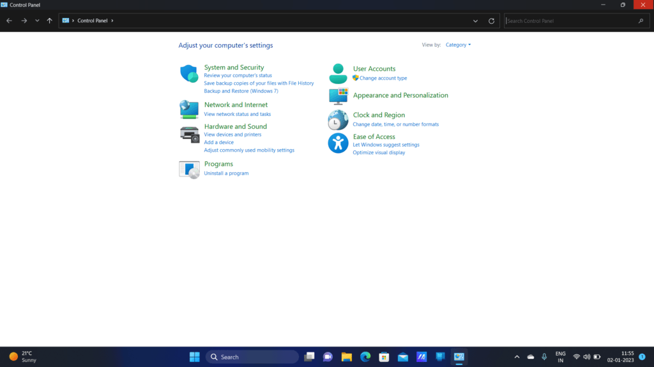Viewport: 654px width, 367px height.
Task: Show hidden system tray icons
Action: pyautogui.click(x=517, y=357)
